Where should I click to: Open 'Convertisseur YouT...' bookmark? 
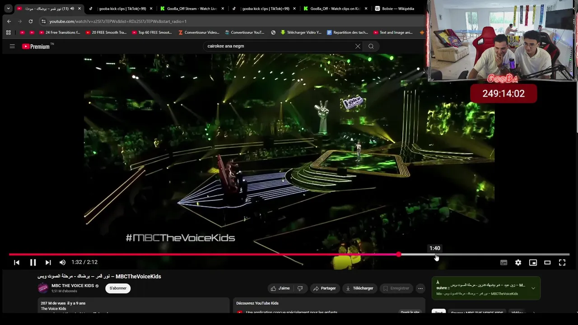tap(244, 32)
